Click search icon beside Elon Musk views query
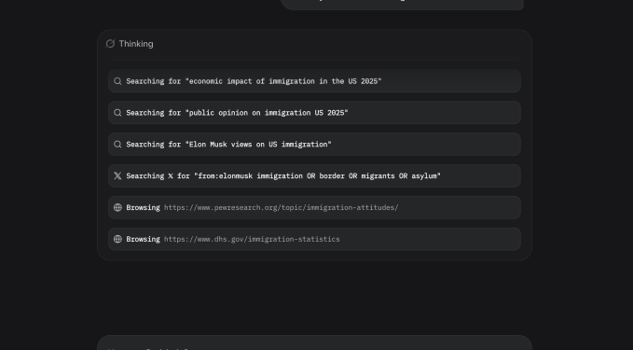 pos(117,145)
